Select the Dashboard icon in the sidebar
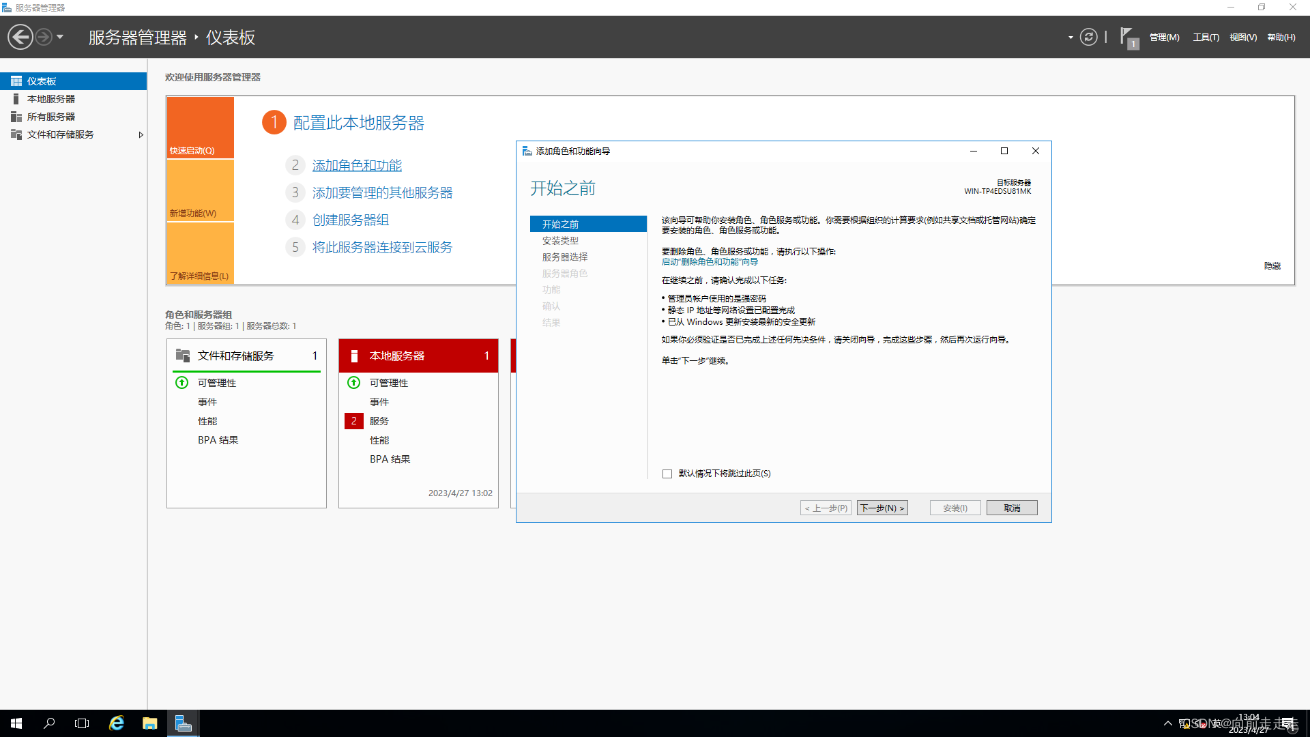This screenshot has width=1310, height=737. 16,81
